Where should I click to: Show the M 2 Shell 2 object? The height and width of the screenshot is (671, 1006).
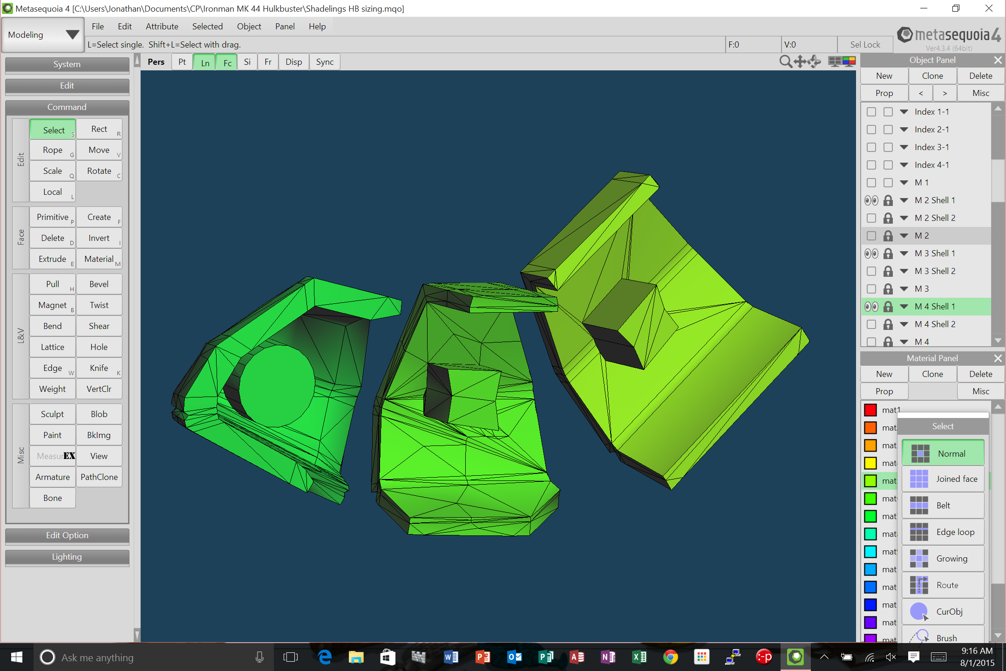point(871,218)
